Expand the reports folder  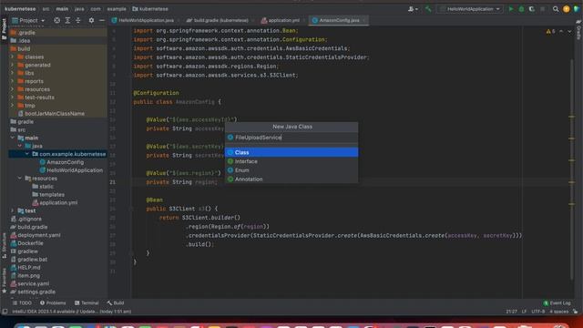[x=12, y=81]
